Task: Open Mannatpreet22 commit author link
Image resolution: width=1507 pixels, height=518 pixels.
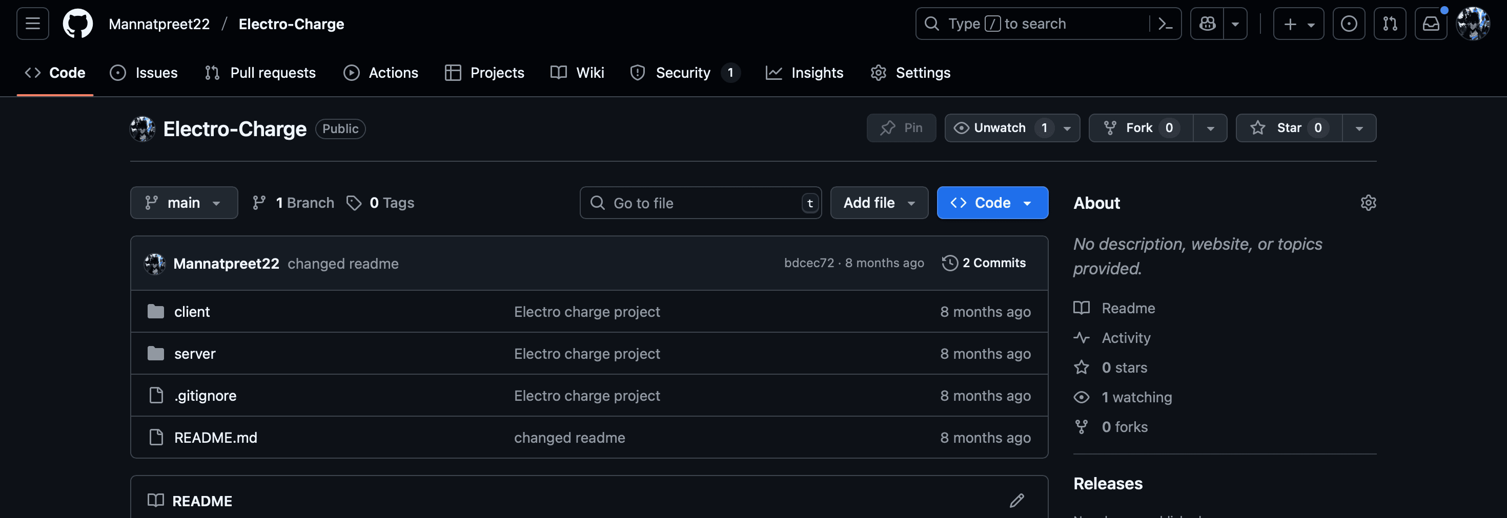Action: tap(226, 264)
